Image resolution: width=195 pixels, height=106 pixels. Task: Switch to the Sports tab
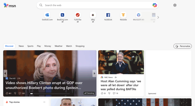(30, 46)
